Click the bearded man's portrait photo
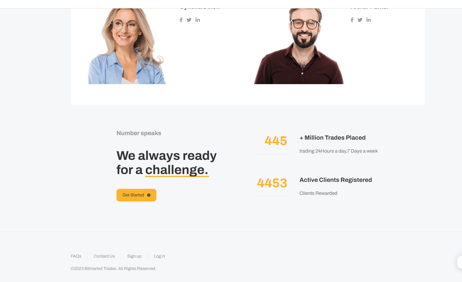This screenshot has height=282, width=462. [x=299, y=46]
